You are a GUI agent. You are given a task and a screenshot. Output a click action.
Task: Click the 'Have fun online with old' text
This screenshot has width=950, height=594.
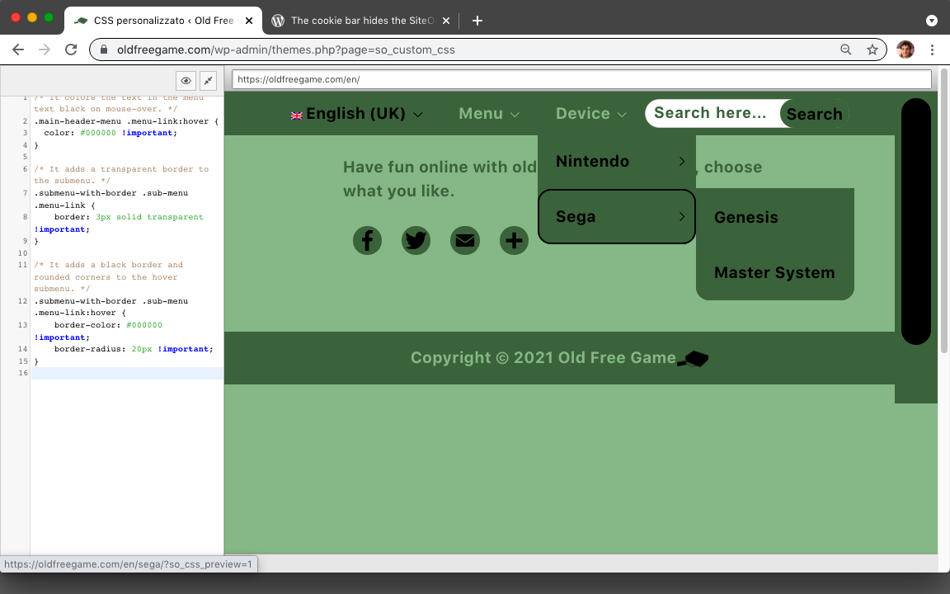[440, 167]
